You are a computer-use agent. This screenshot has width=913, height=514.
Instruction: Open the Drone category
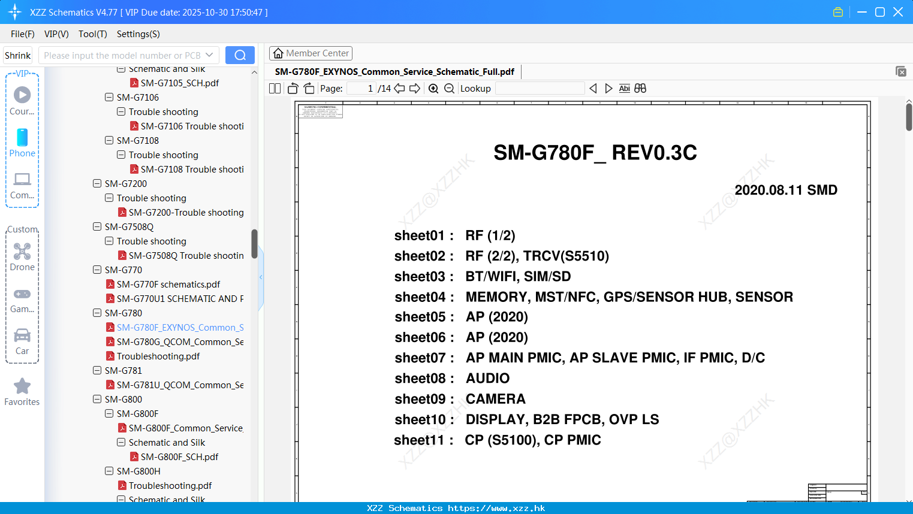click(22, 257)
